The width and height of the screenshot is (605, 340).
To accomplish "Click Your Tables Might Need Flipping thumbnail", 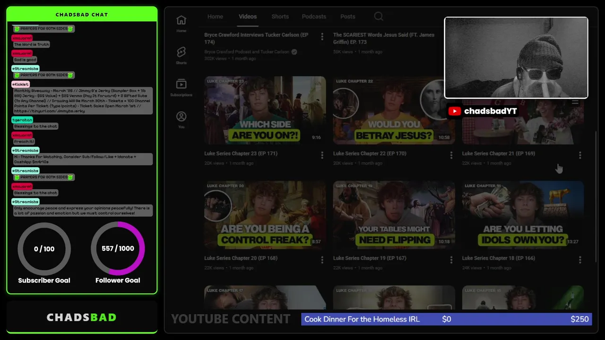I will [x=394, y=215].
